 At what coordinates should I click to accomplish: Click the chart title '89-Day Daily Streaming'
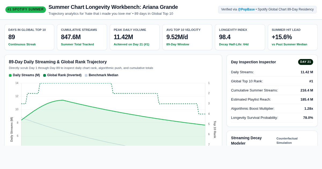coord(58,62)
